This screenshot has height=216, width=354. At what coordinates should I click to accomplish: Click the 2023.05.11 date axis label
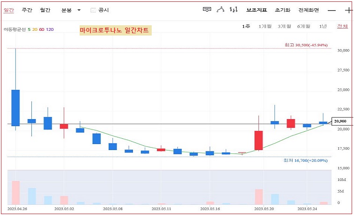162,209
